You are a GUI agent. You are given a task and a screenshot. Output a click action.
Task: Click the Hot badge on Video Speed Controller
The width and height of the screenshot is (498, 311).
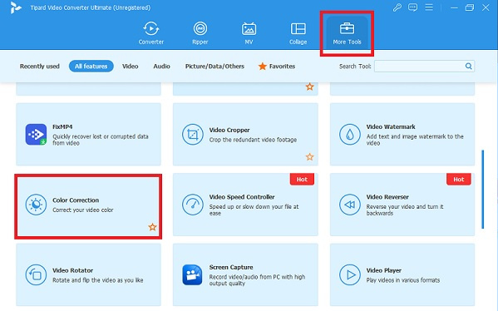pos(302,180)
